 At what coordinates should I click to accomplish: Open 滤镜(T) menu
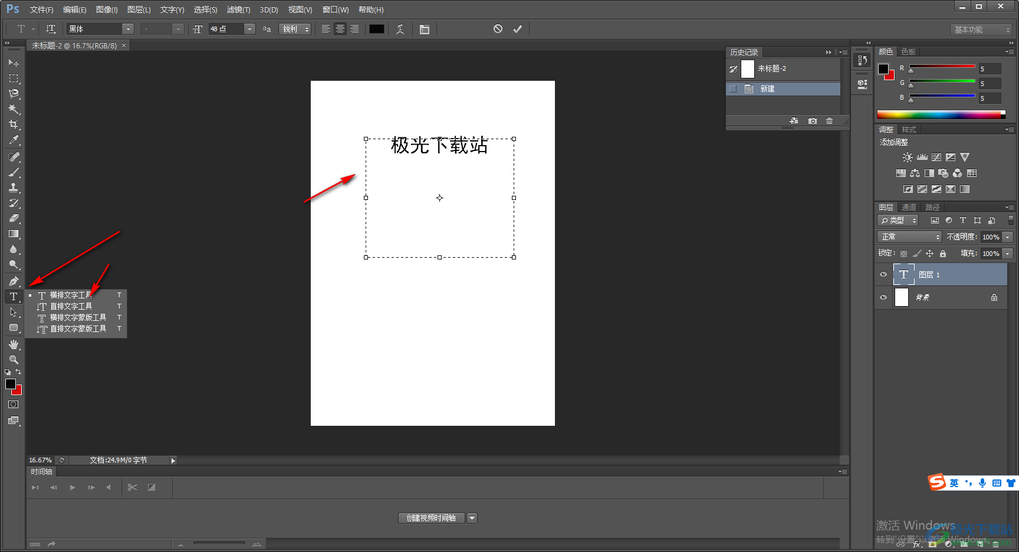tap(238, 9)
